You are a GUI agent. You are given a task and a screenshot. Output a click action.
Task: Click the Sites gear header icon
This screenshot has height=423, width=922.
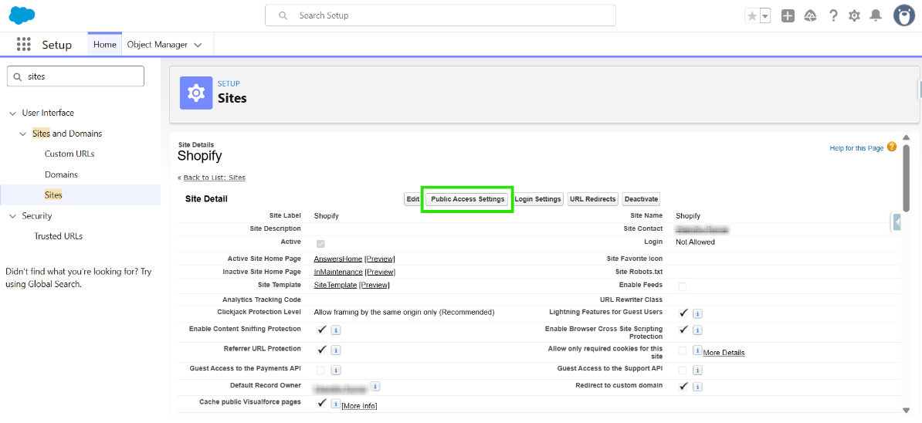(196, 93)
